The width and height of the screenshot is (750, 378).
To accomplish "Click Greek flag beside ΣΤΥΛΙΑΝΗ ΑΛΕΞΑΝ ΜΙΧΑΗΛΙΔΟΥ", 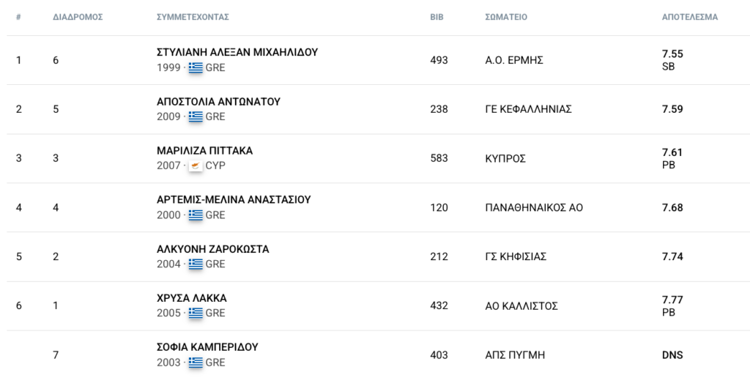I will pos(196,67).
